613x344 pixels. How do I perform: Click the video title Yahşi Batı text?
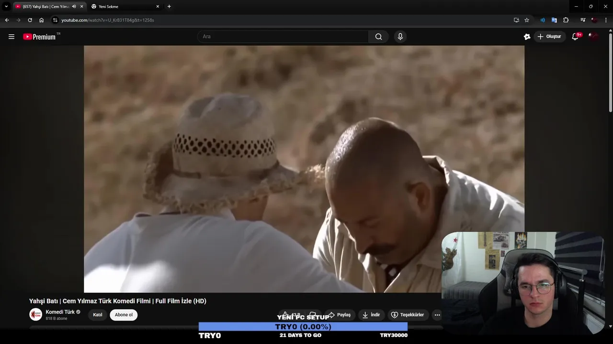pyautogui.click(x=118, y=301)
